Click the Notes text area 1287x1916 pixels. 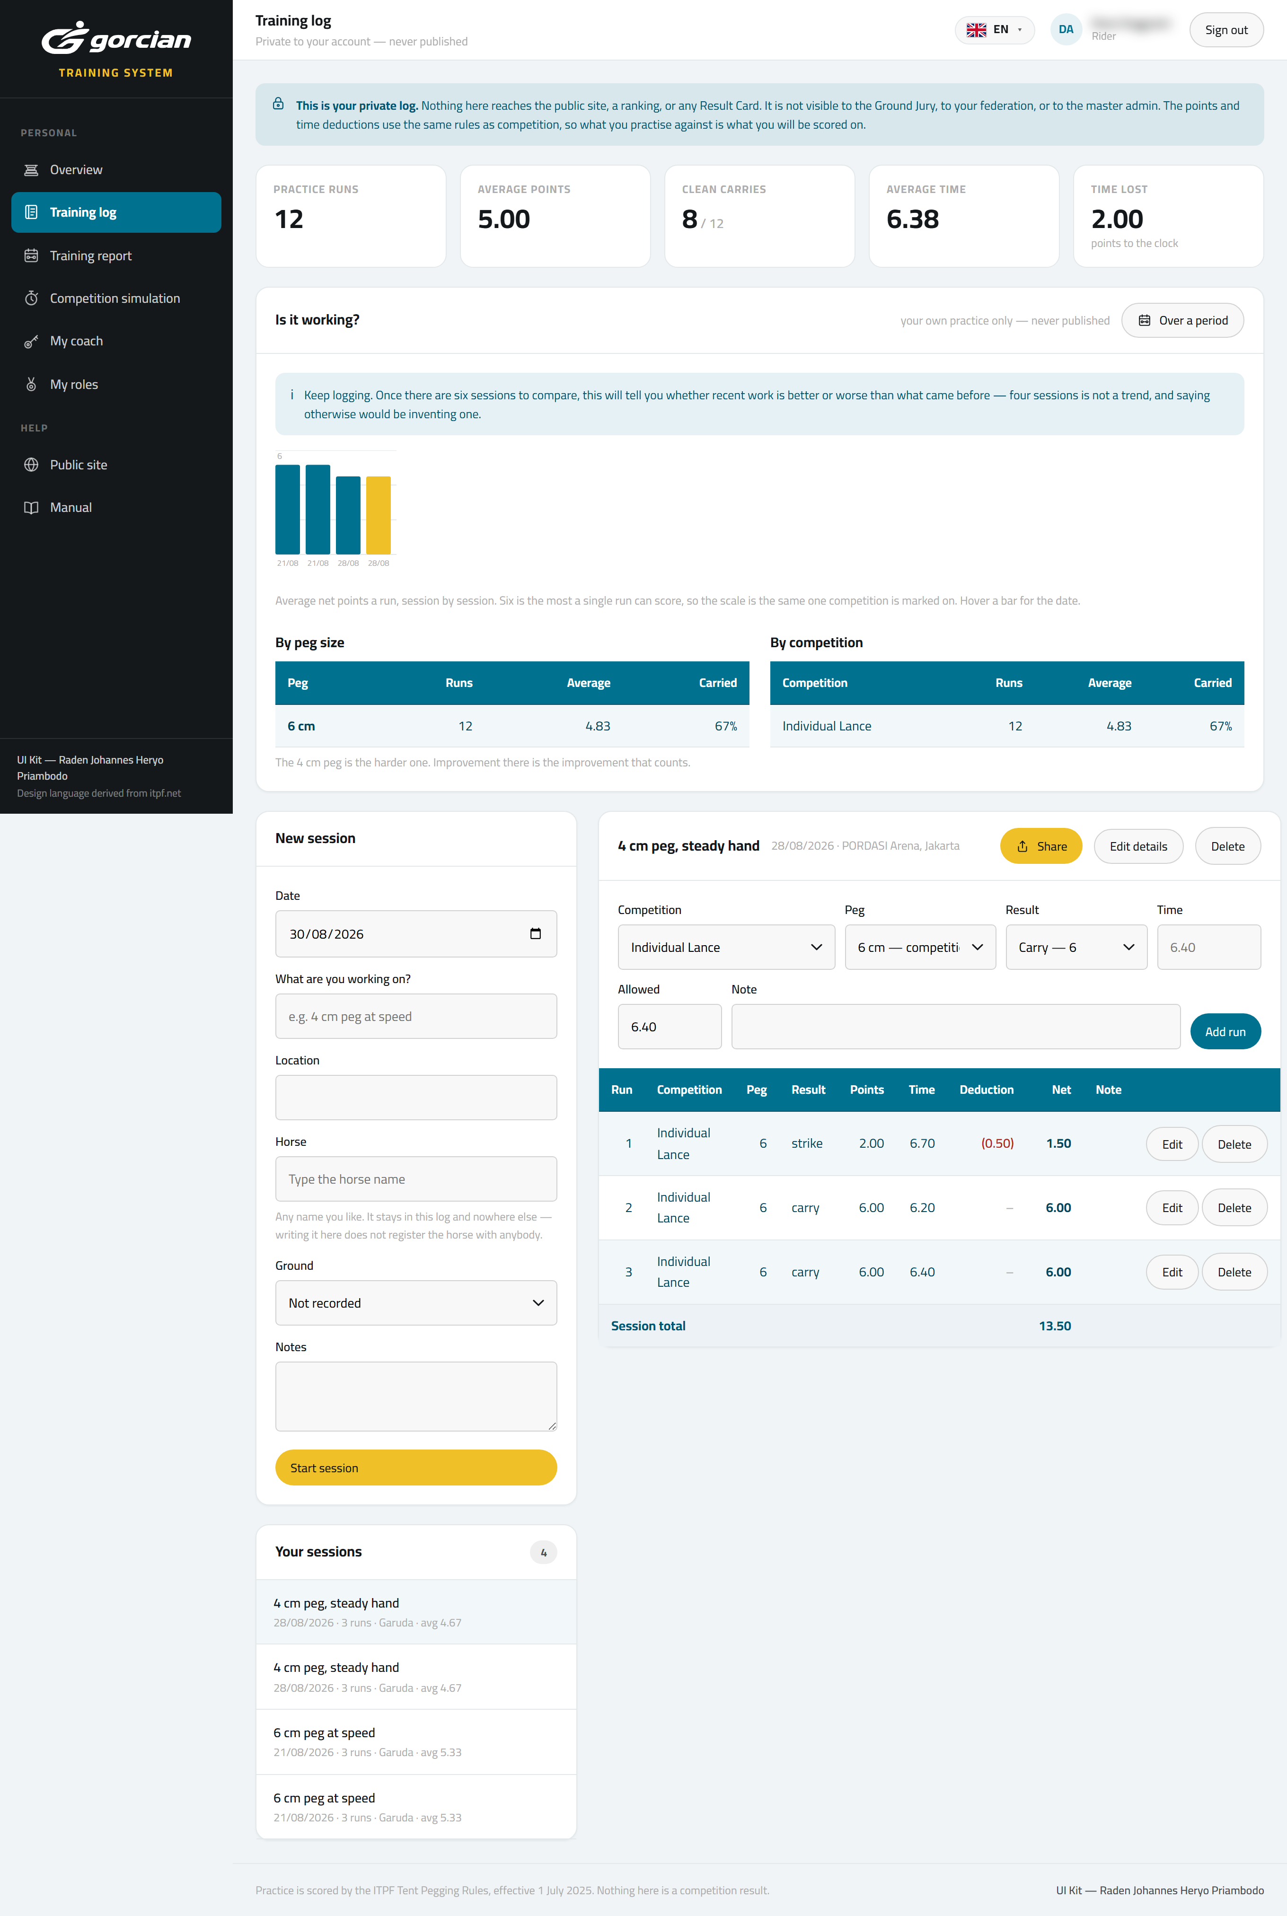pyautogui.click(x=416, y=1397)
